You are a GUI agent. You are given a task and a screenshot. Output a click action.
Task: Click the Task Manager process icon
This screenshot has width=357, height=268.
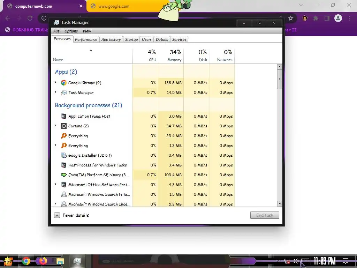(x=64, y=92)
